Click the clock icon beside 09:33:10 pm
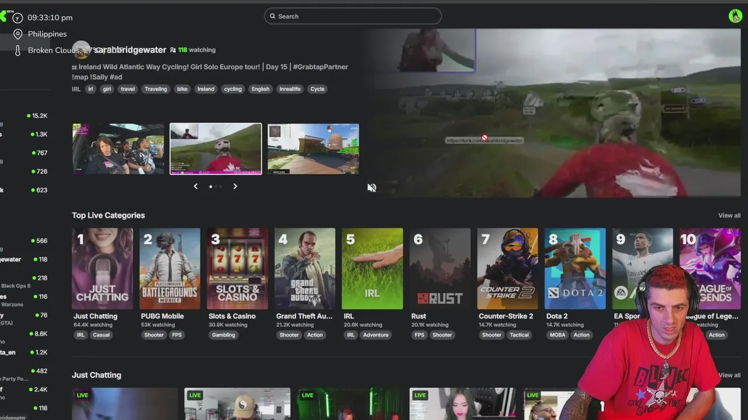Viewport: 748px width, 420px height. pos(18,17)
